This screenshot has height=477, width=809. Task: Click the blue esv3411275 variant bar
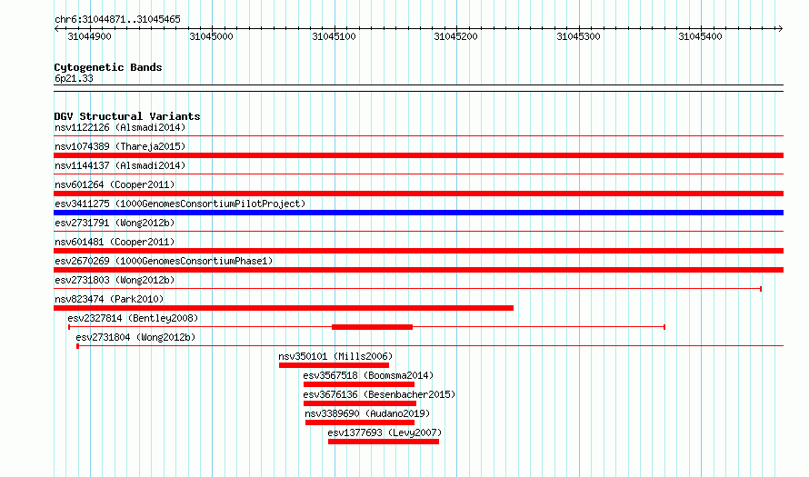(x=418, y=213)
